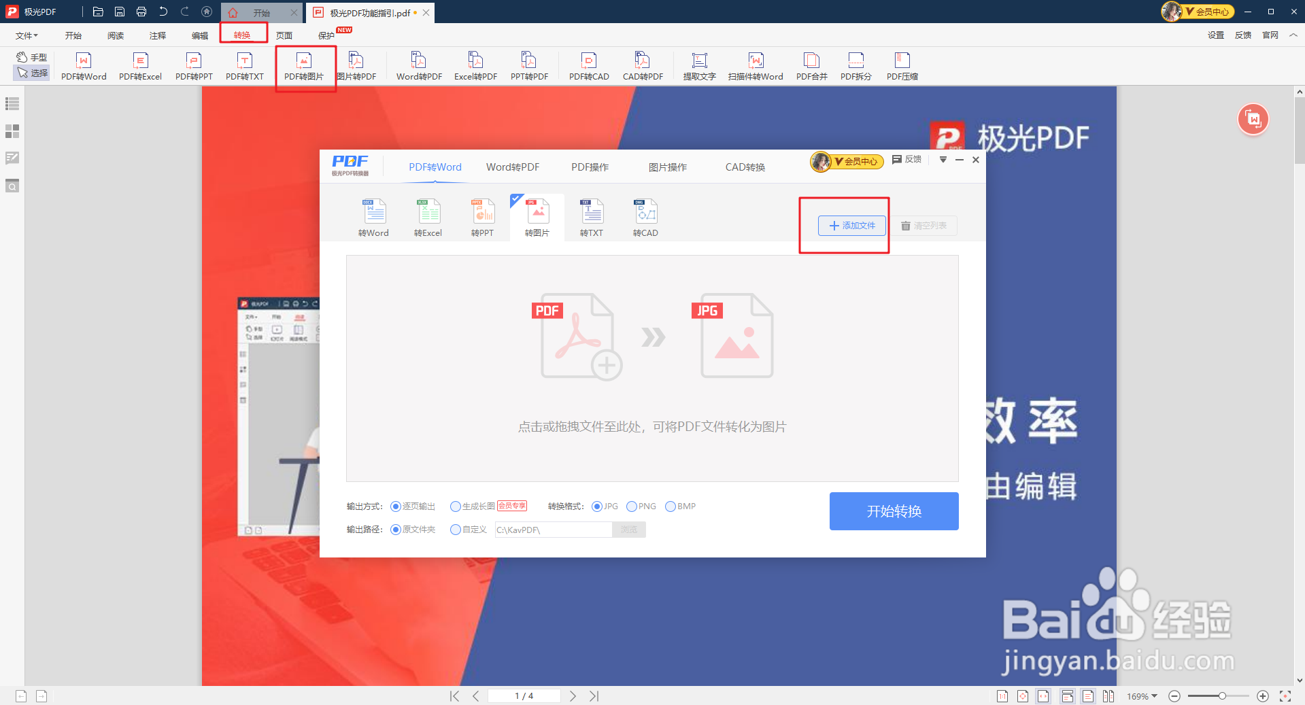Enable actual size 1:1 view
This screenshot has width=1305, height=705.
coord(1002,696)
